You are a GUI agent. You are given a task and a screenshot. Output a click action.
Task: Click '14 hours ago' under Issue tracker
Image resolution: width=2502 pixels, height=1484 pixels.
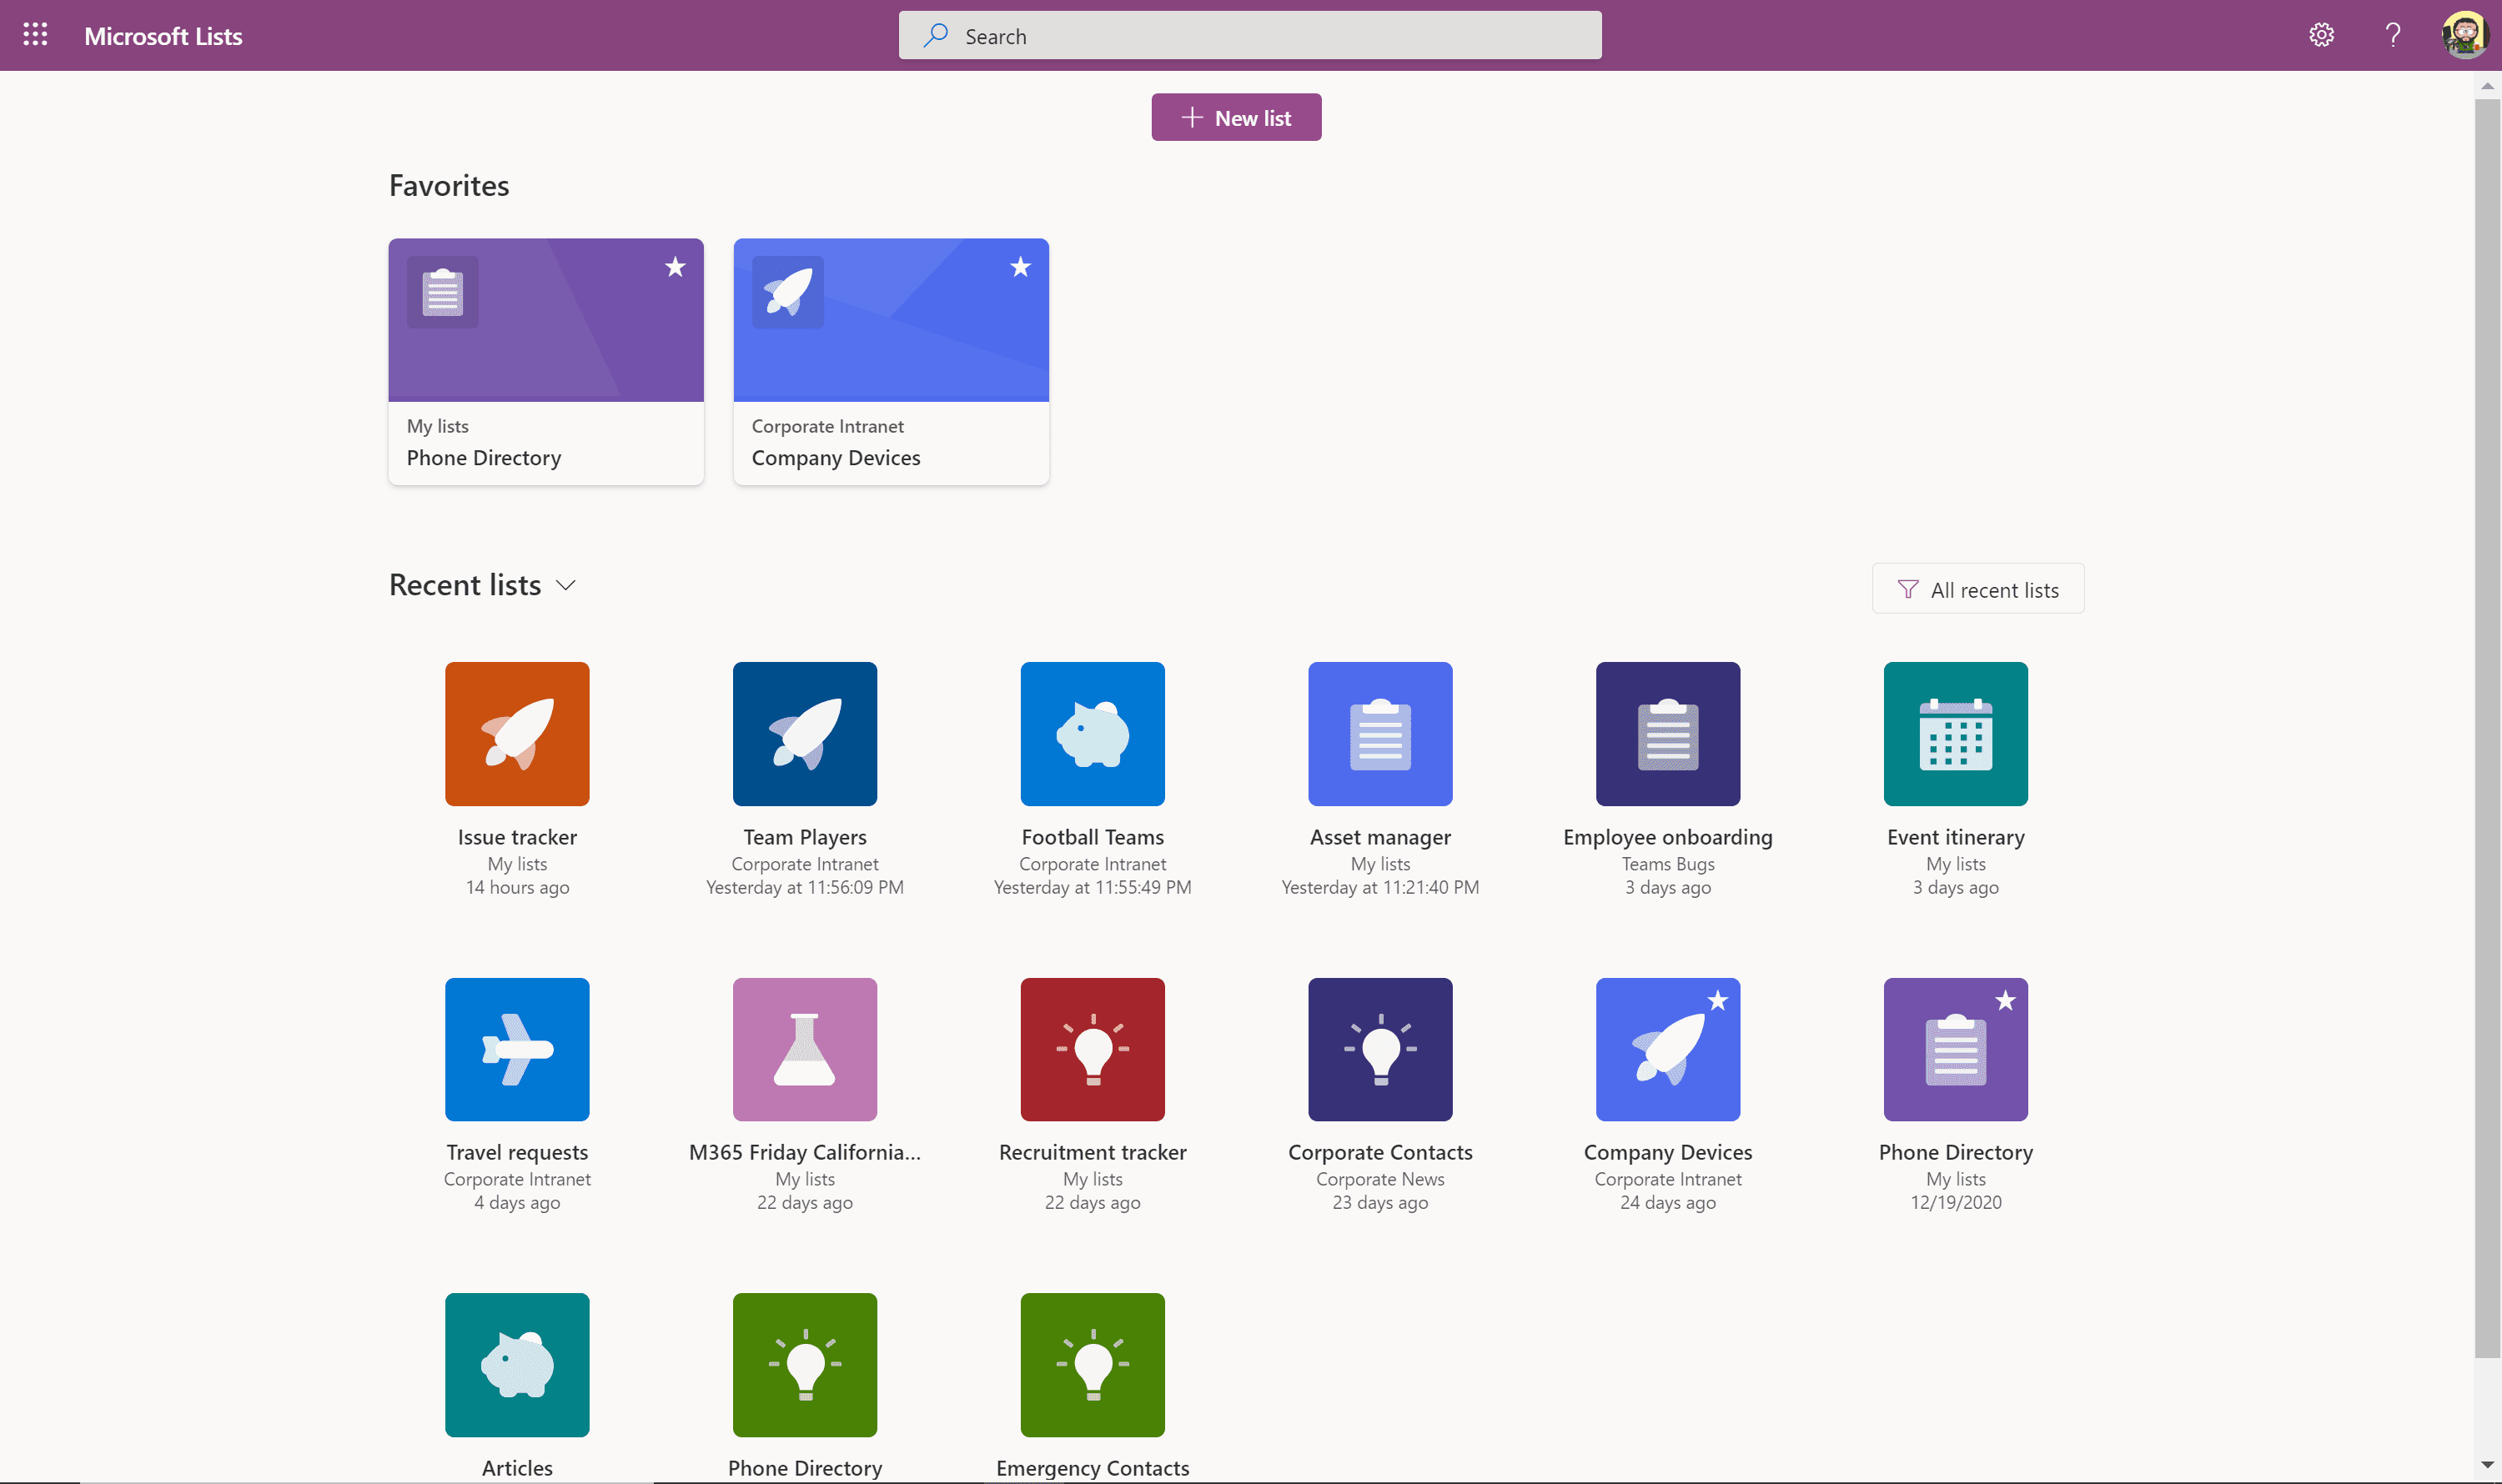pyautogui.click(x=517, y=887)
